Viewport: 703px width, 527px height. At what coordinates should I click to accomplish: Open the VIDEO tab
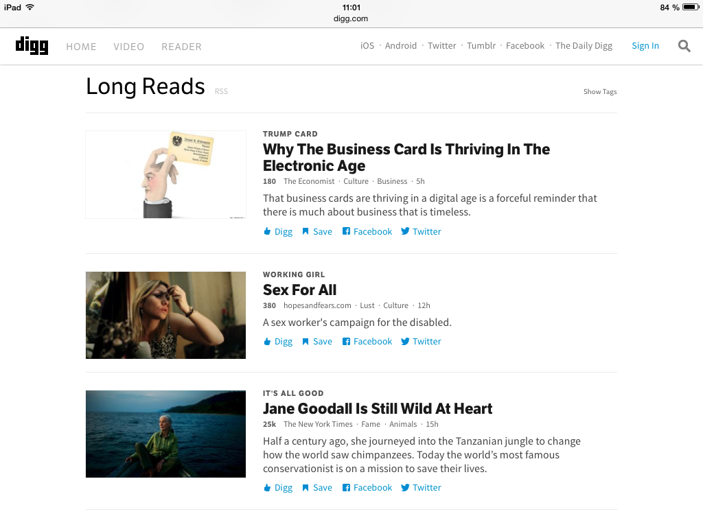click(x=128, y=47)
